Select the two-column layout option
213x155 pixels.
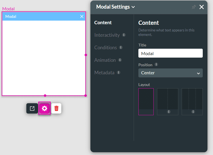(x=168, y=102)
